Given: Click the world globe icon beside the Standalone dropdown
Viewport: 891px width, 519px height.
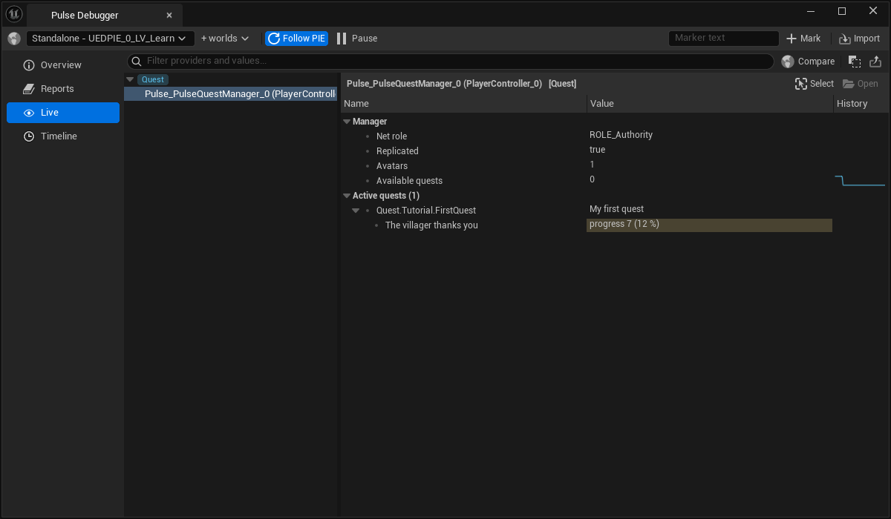Looking at the screenshot, I should [x=14, y=39].
